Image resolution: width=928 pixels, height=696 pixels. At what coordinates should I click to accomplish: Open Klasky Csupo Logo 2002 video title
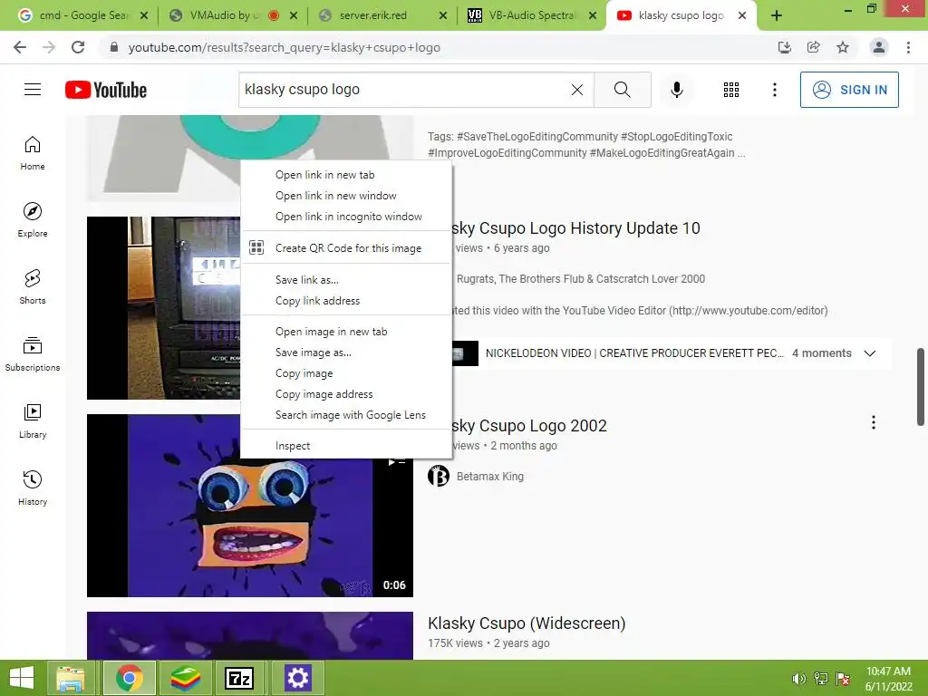click(x=529, y=426)
